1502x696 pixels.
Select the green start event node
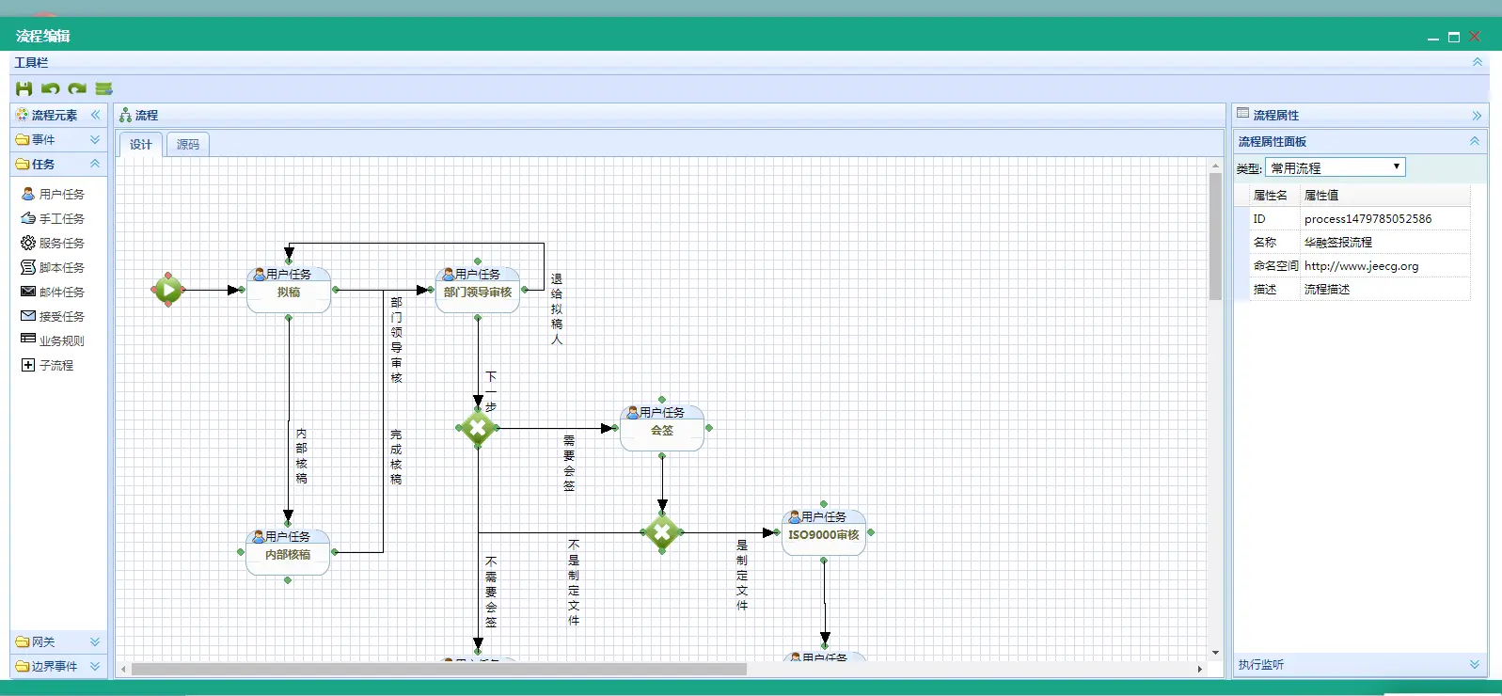click(168, 290)
